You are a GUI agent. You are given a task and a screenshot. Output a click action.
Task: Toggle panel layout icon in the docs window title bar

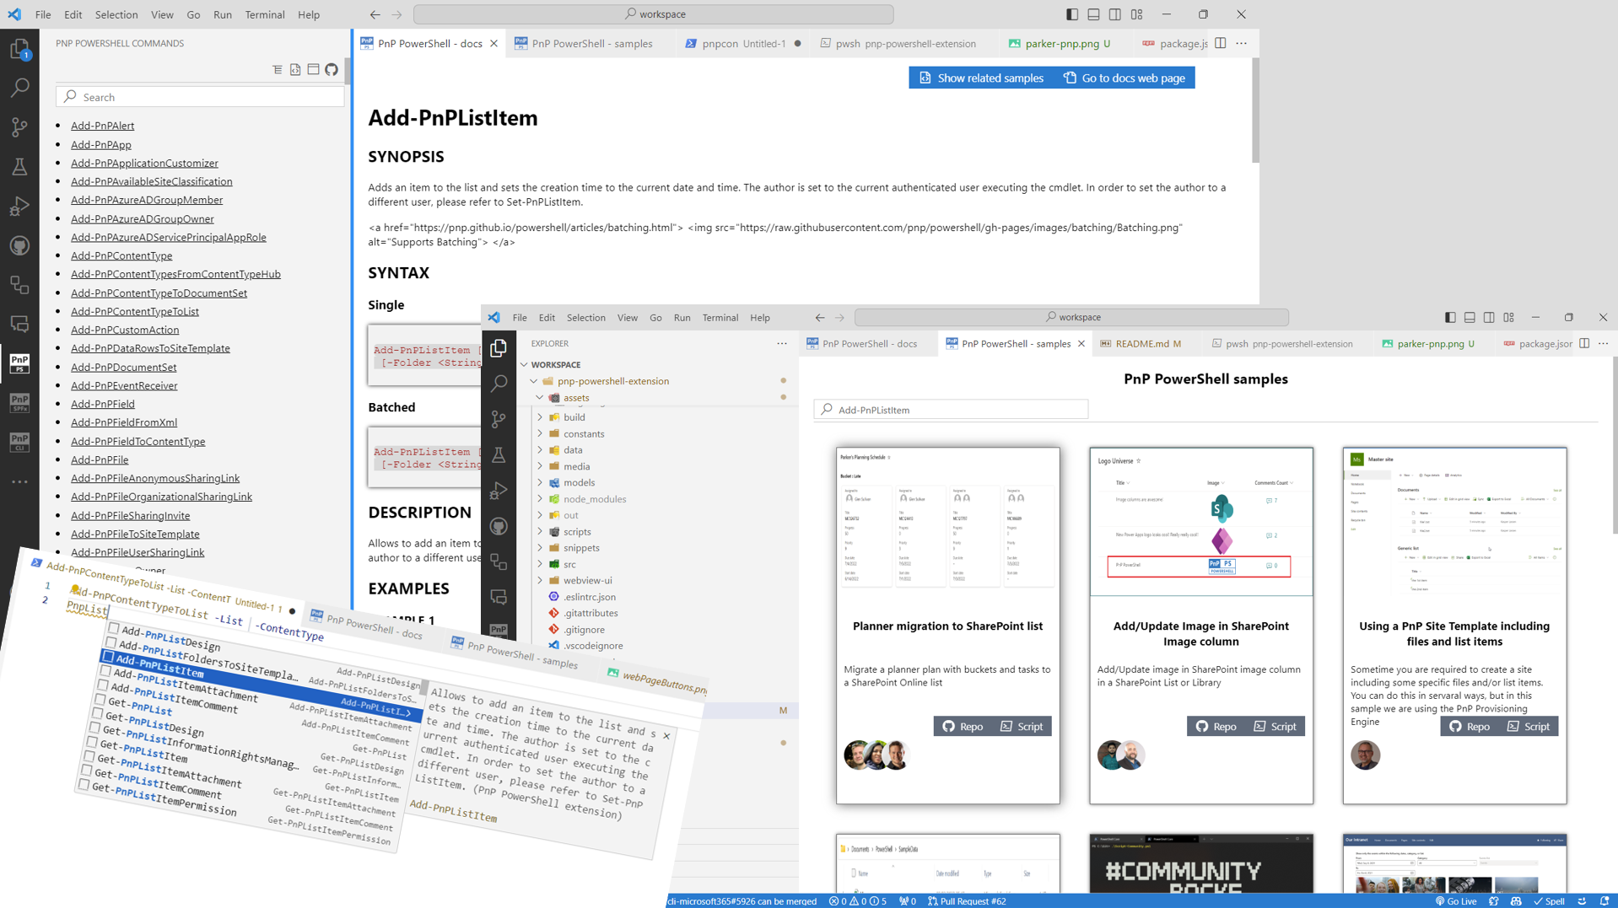click(x=1093, y=14)
